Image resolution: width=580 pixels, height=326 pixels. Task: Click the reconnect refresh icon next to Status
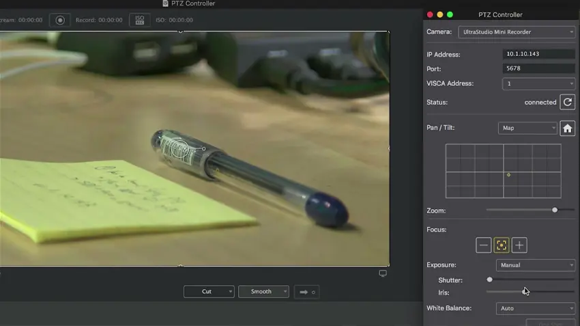click(568, 103)
